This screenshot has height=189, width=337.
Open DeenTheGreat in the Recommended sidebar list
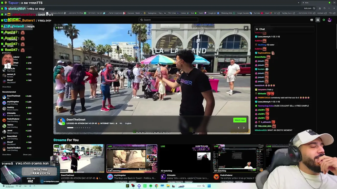[17, 97]
